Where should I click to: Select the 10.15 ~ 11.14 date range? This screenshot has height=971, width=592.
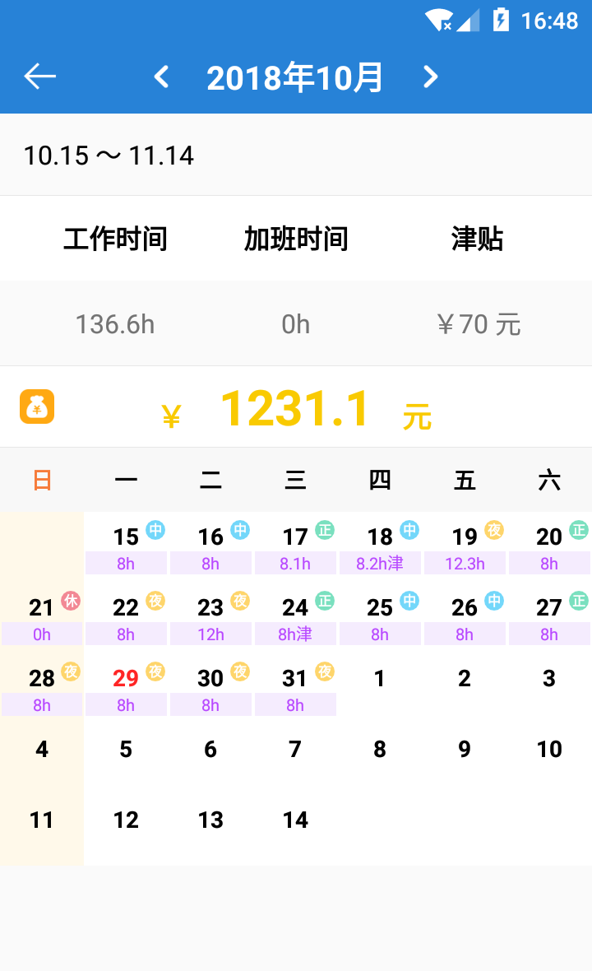109,156
